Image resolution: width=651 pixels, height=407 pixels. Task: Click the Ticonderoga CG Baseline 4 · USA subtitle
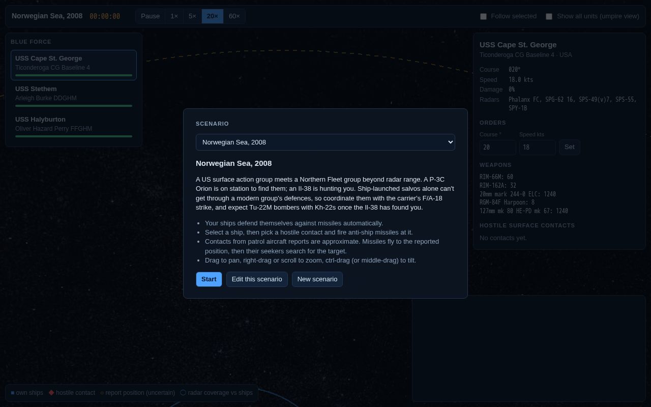click(525, 55)
